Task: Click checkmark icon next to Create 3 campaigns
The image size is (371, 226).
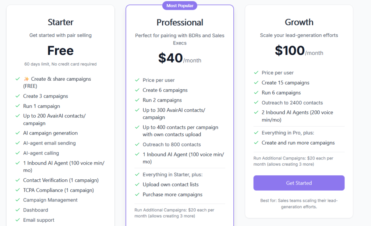Action: click(17, 96)
